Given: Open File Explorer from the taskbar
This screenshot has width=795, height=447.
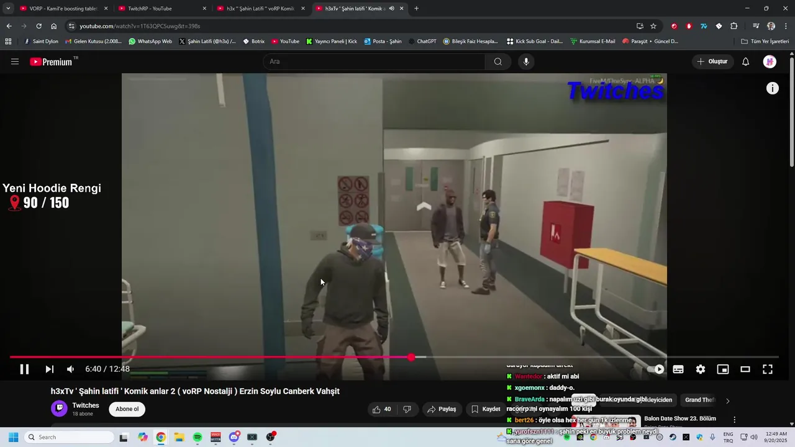Looking at the screenshot, I should 179,437.
